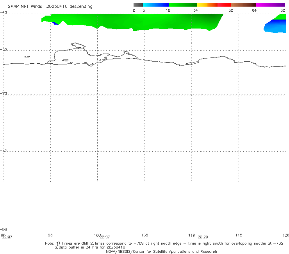Click the longitude label '115'

239,235
